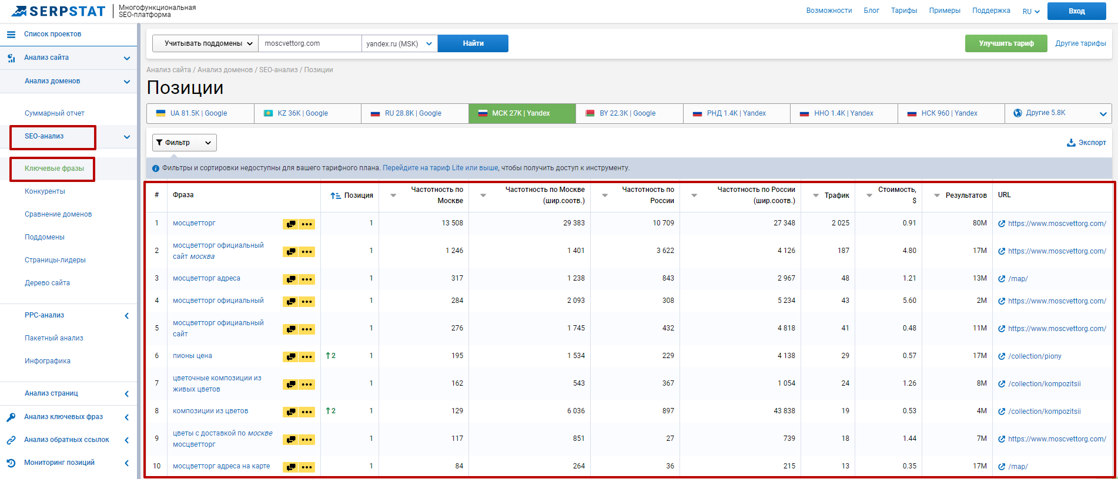The width and height of the screenshot is (1118, 479).
Task: Click the chain-link icon for Анализ обратных ссылок
Action: tap(11, 440)
